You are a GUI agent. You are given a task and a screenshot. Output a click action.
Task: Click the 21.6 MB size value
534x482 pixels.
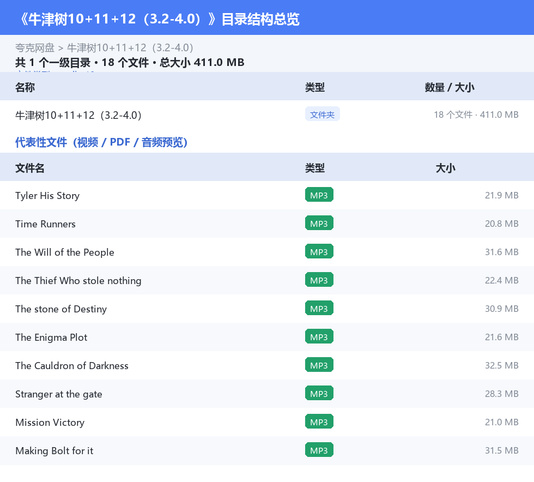coord(502,337)
